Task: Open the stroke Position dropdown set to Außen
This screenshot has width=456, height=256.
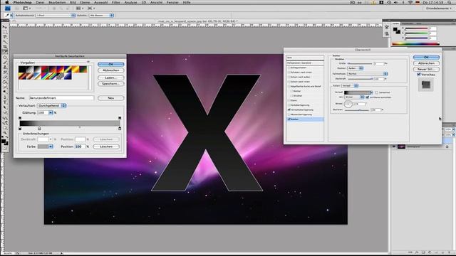Action: pyautogui.click(x=355, y=68)
